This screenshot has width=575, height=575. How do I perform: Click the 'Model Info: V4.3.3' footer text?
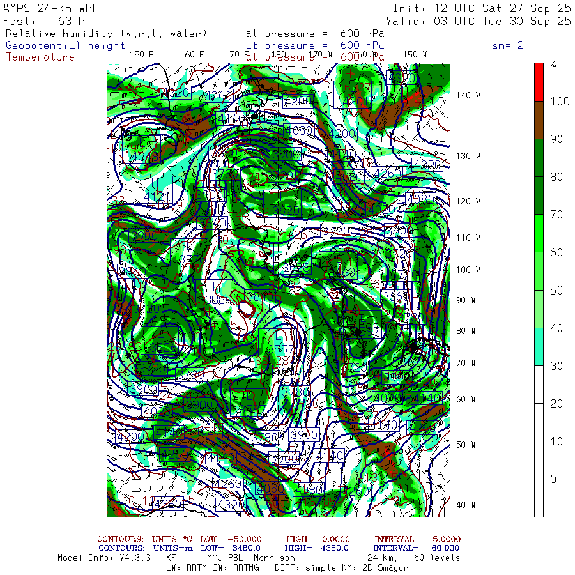[103, 558]
